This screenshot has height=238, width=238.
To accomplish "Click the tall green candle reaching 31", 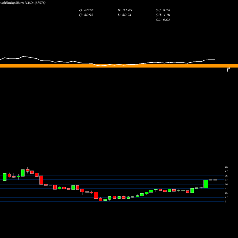I will coord(206,184).
